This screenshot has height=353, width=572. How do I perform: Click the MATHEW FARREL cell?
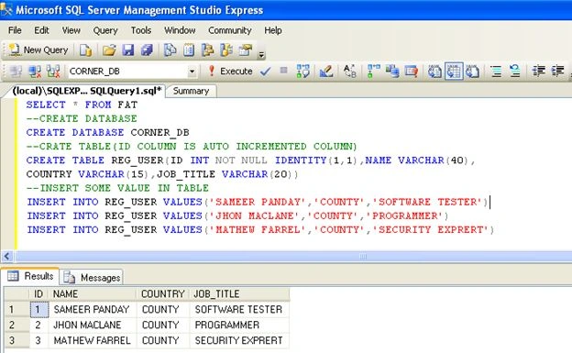pos(93,340)
